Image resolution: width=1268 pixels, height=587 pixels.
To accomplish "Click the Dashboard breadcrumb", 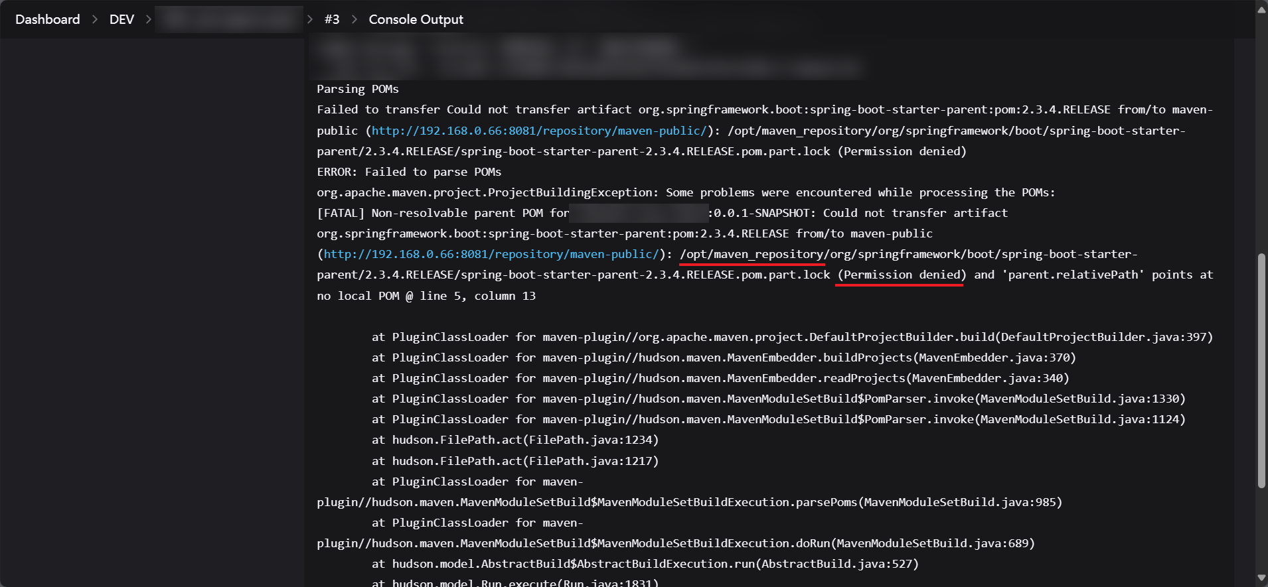I will (47, 19).
